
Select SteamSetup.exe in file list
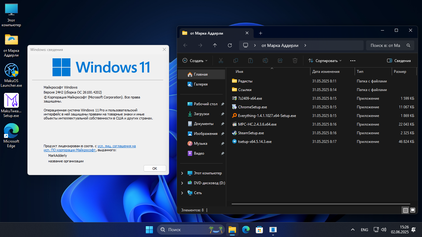(x=323, y=133)
